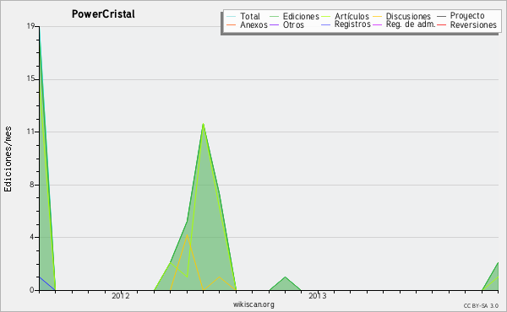Click the 2012 x-axis label
The height and width of the screenshot is (312, 507).
121,296
